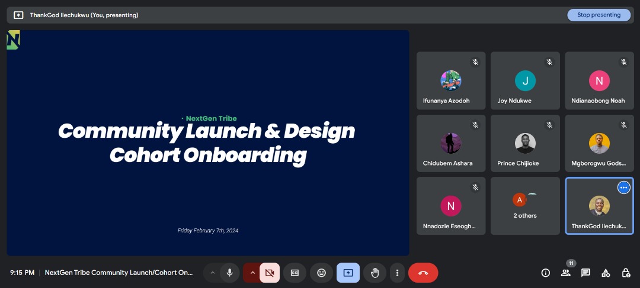Open the 2 others tile

(x=525, y=206)
